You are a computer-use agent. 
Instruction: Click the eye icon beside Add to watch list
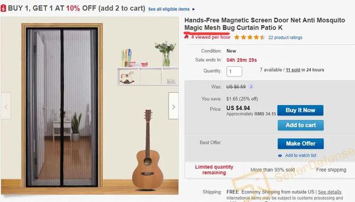[280, 155]
